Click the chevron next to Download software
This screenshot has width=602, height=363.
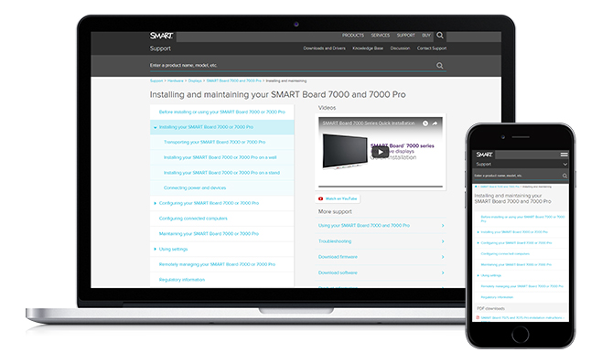[x=443, y=272]
